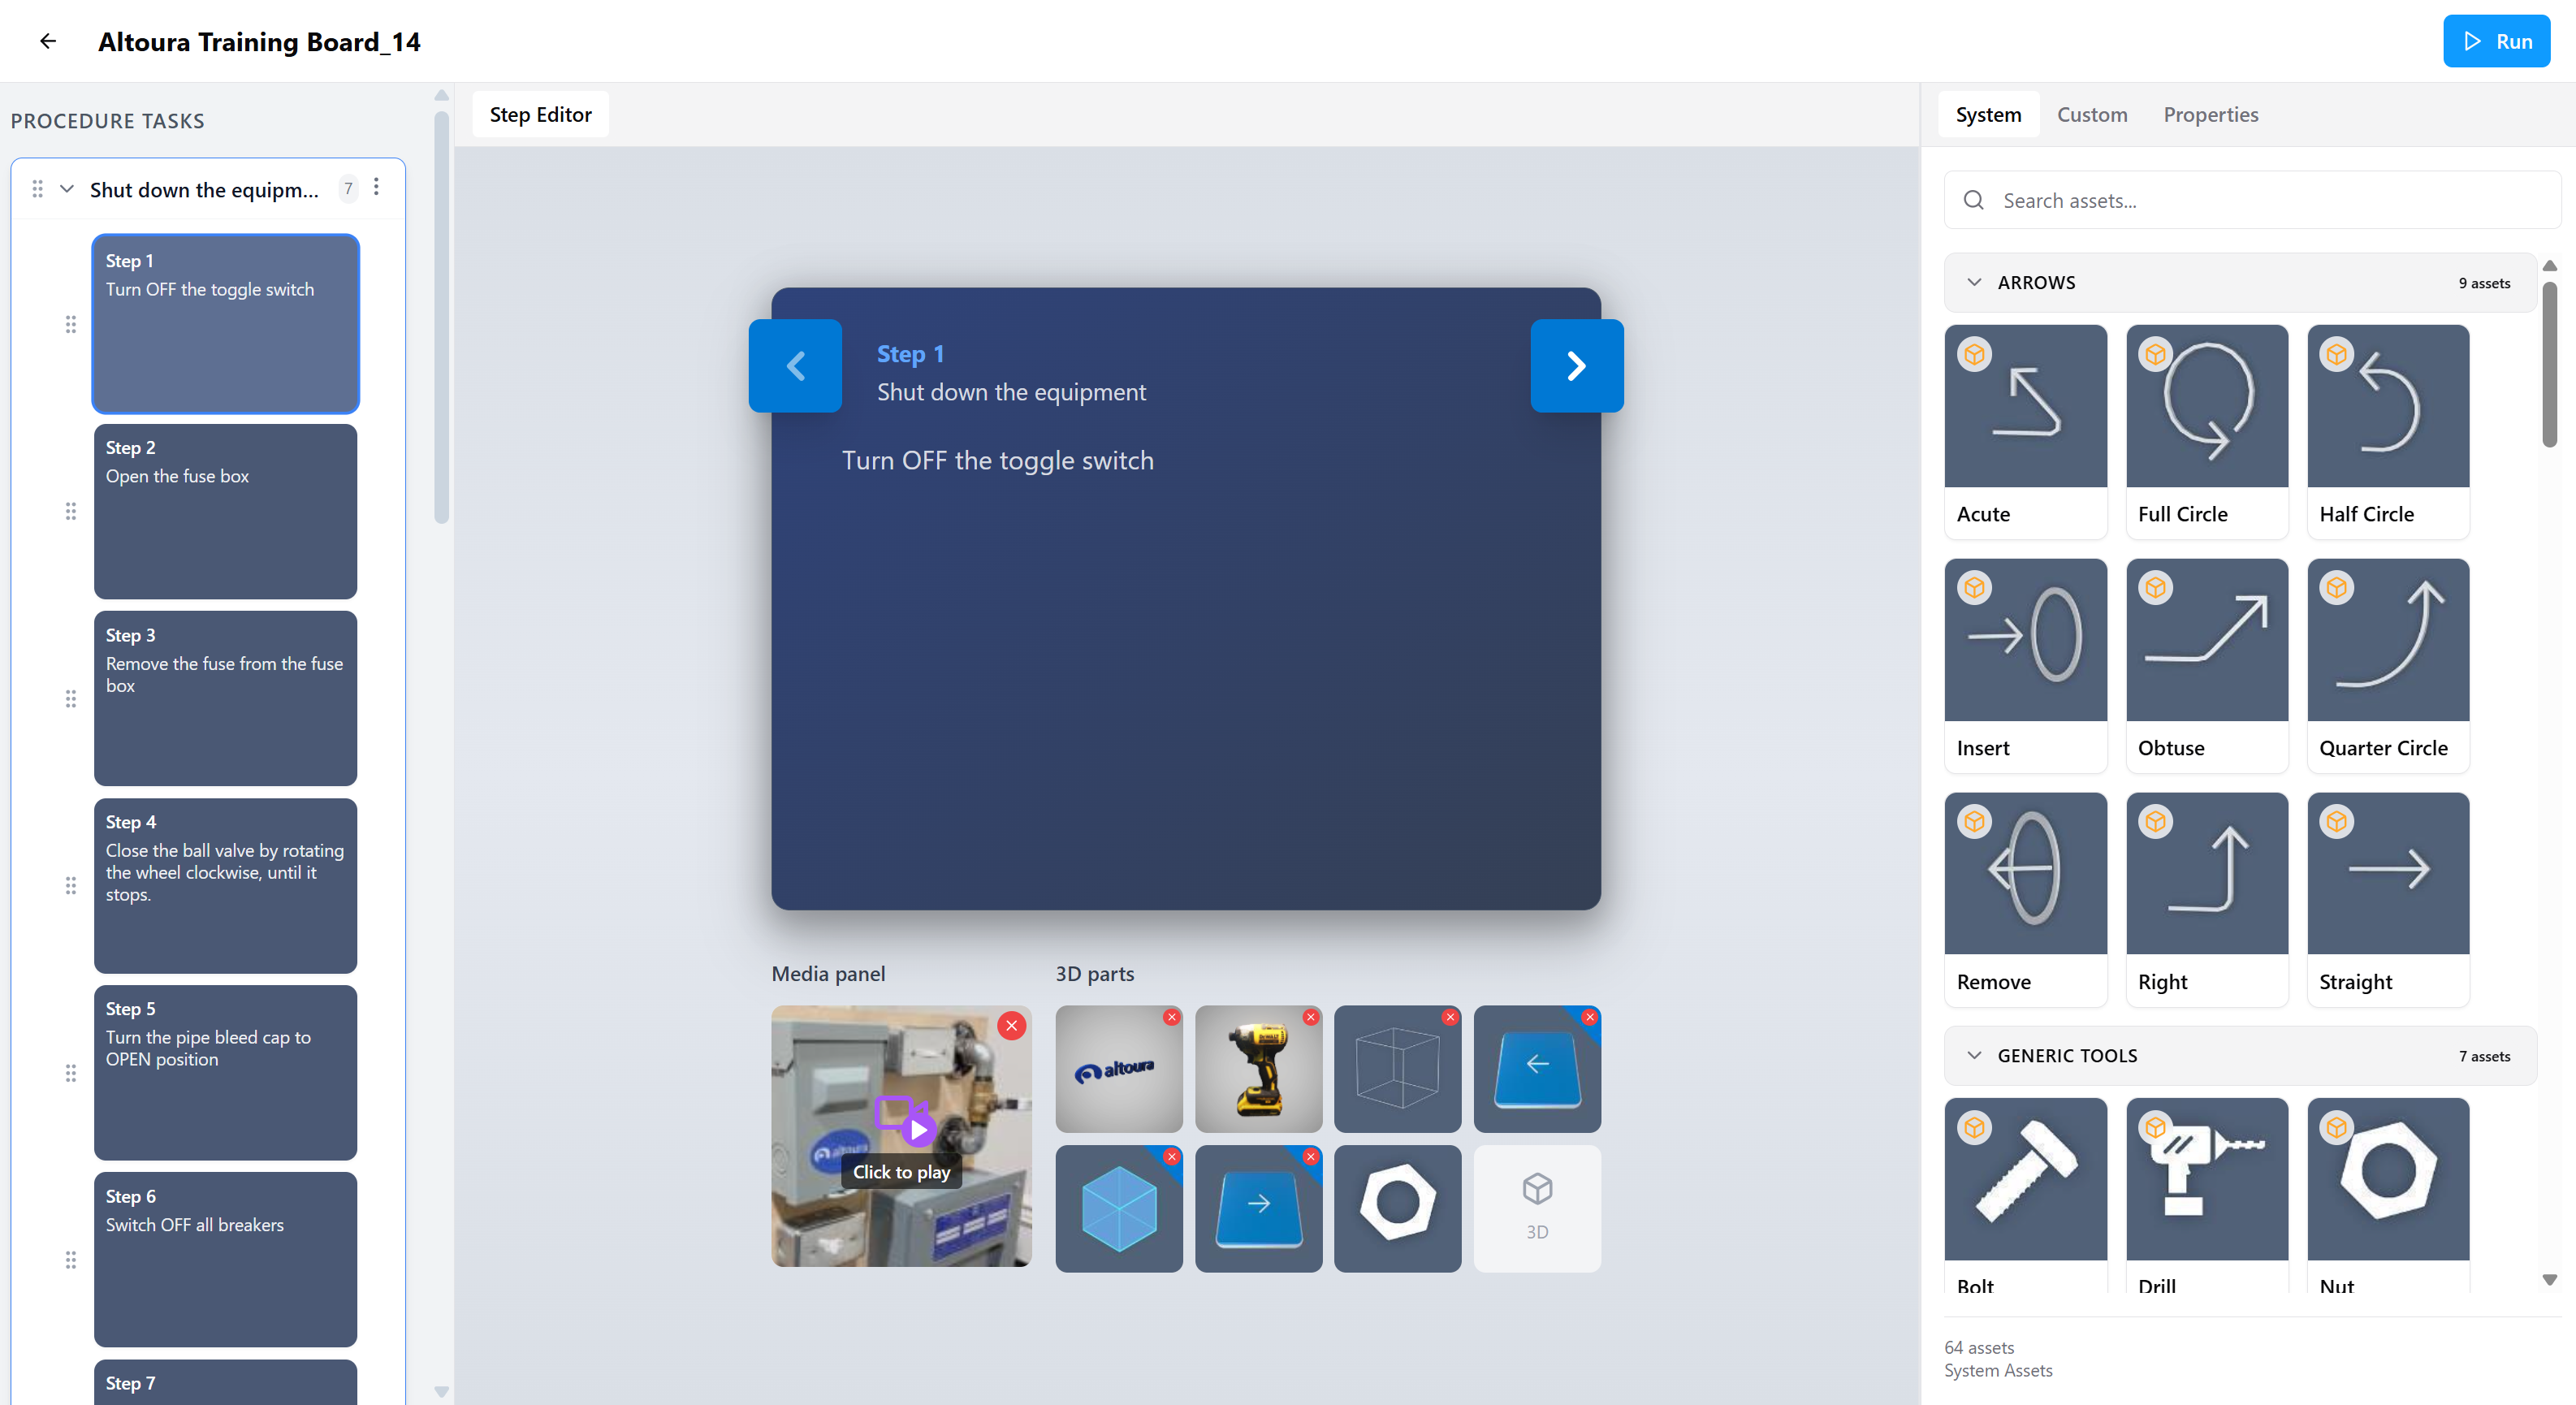Select the altoura logo 3D part
Screen dimensions: 2576x1405
[1118, 1069]
